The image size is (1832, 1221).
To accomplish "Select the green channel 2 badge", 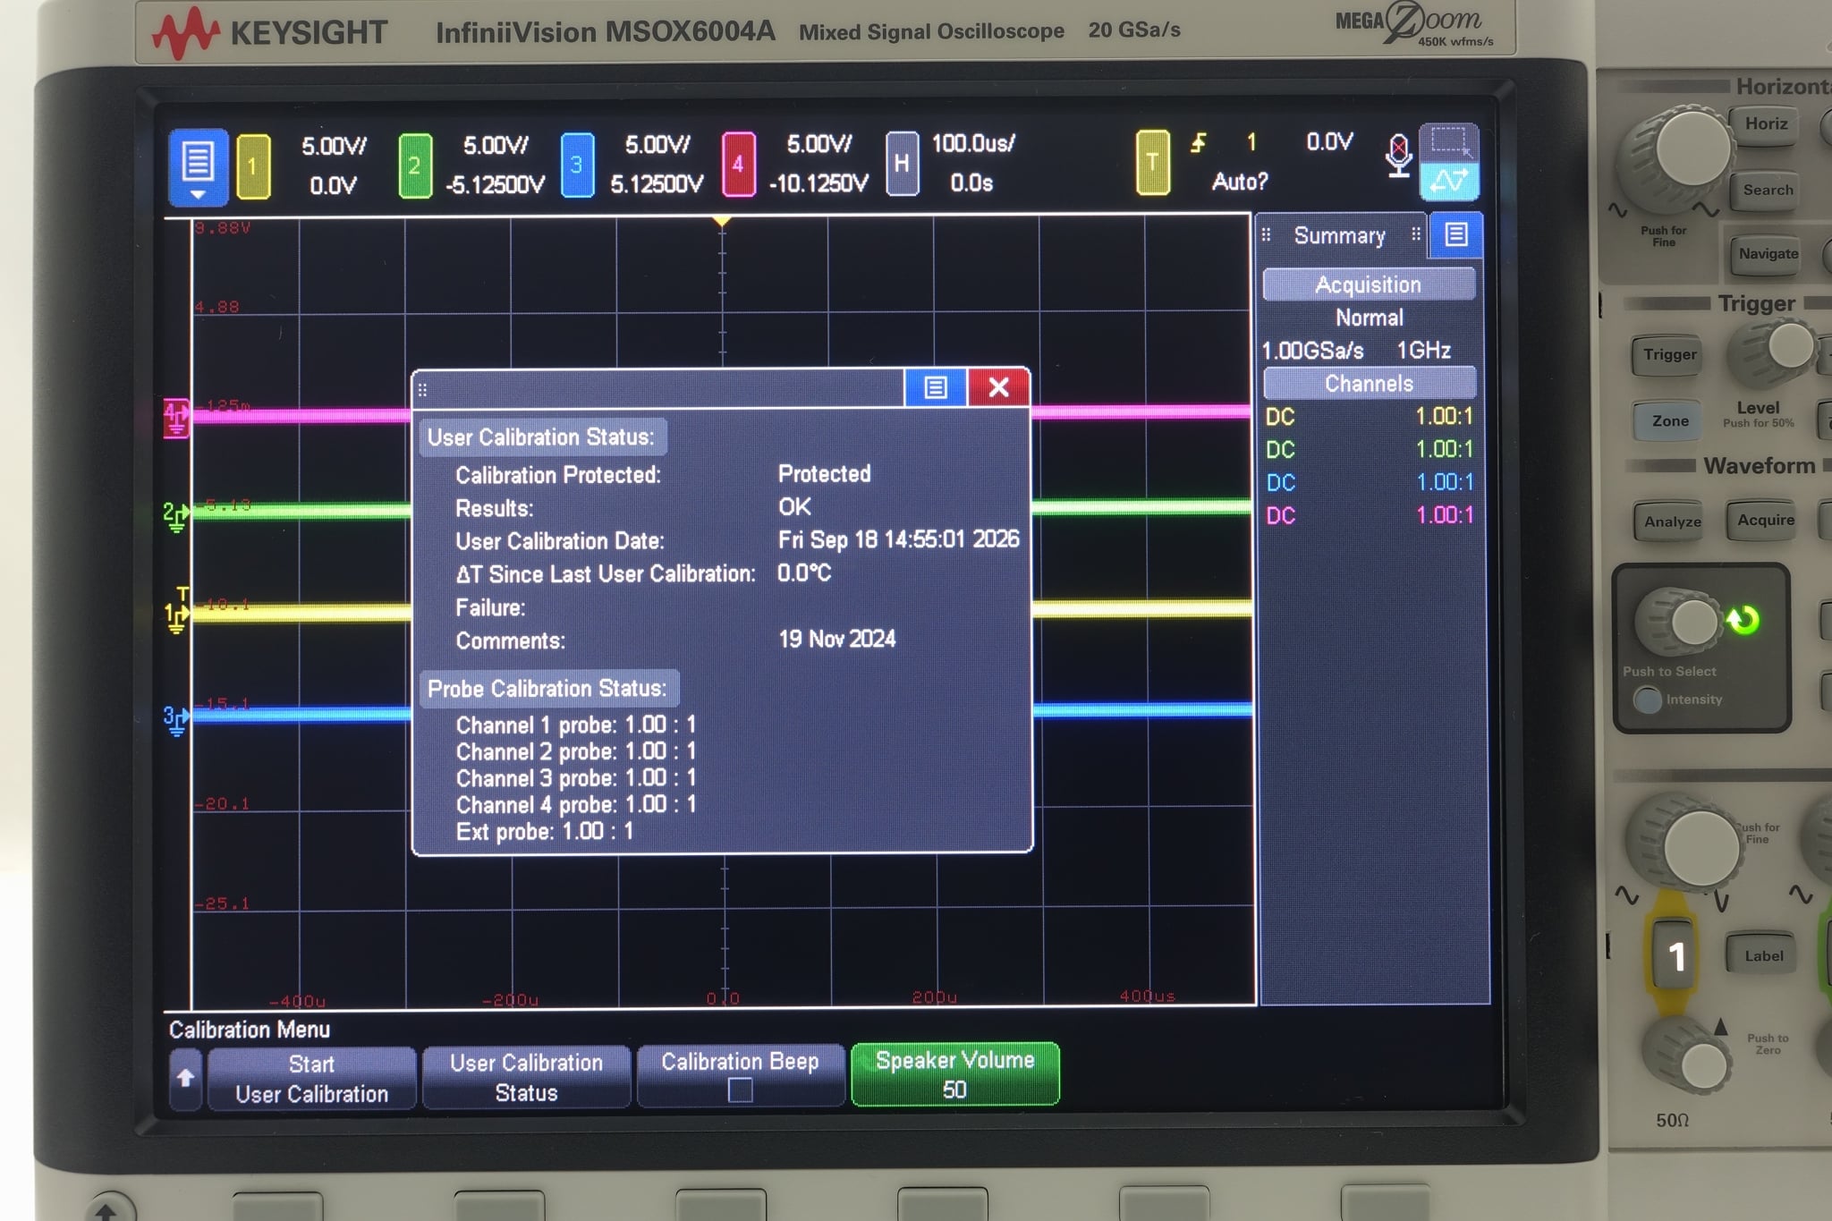I will pyautogui.click(x=415, y=165).
